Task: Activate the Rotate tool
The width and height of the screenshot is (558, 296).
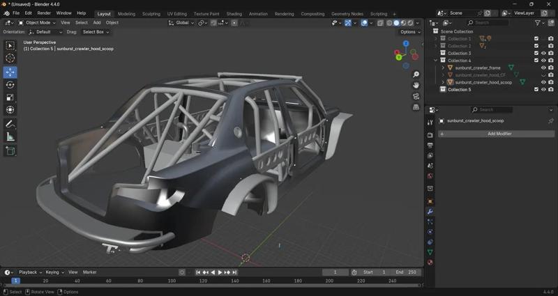Action: pyautogui.click(x=10, y=85)
